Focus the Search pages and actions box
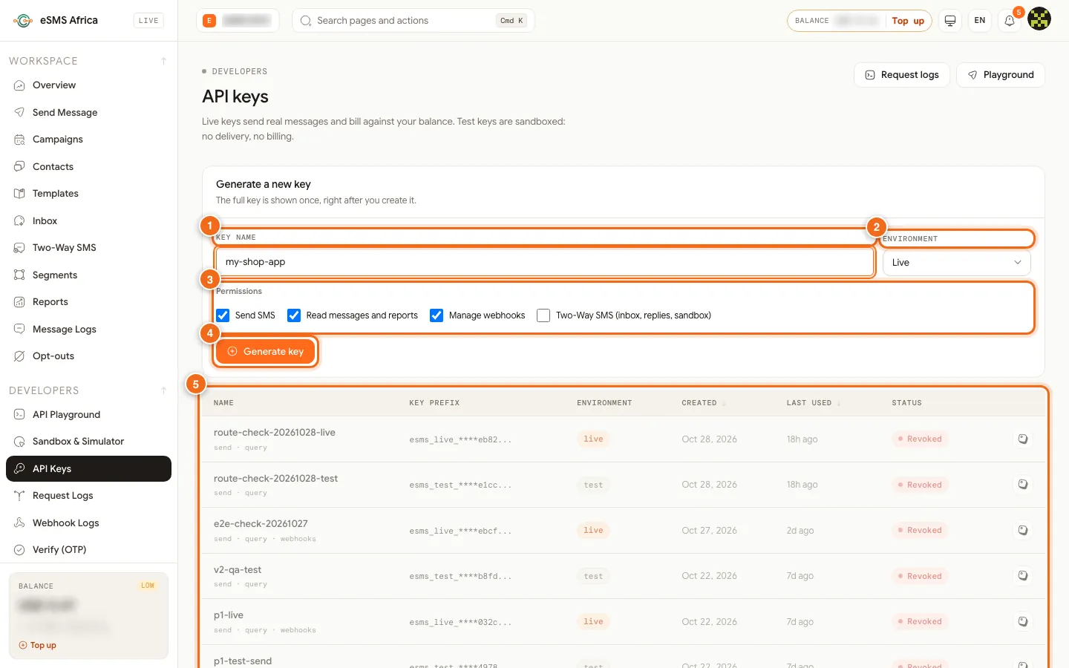1069x668 pixels. (413, 21)
